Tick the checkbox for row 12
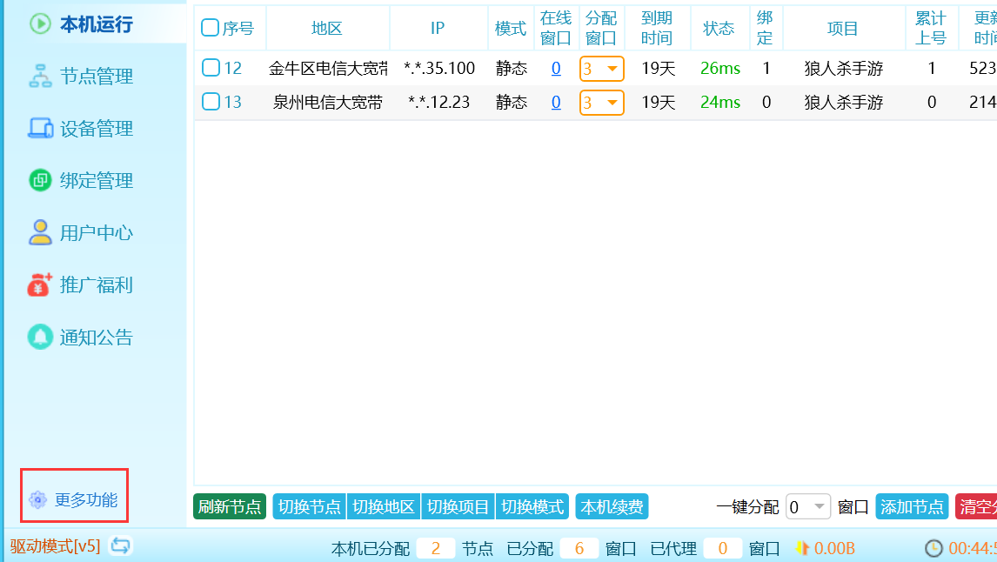 point(211,68)
